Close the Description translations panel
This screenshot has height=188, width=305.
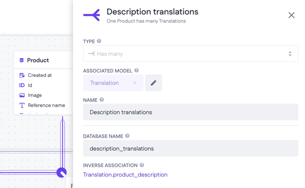tap(291, 15)
